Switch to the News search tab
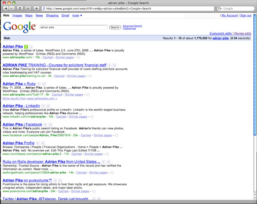Image resolution: width=257 pixels, height=204 pixels. (x=39, y=16)
